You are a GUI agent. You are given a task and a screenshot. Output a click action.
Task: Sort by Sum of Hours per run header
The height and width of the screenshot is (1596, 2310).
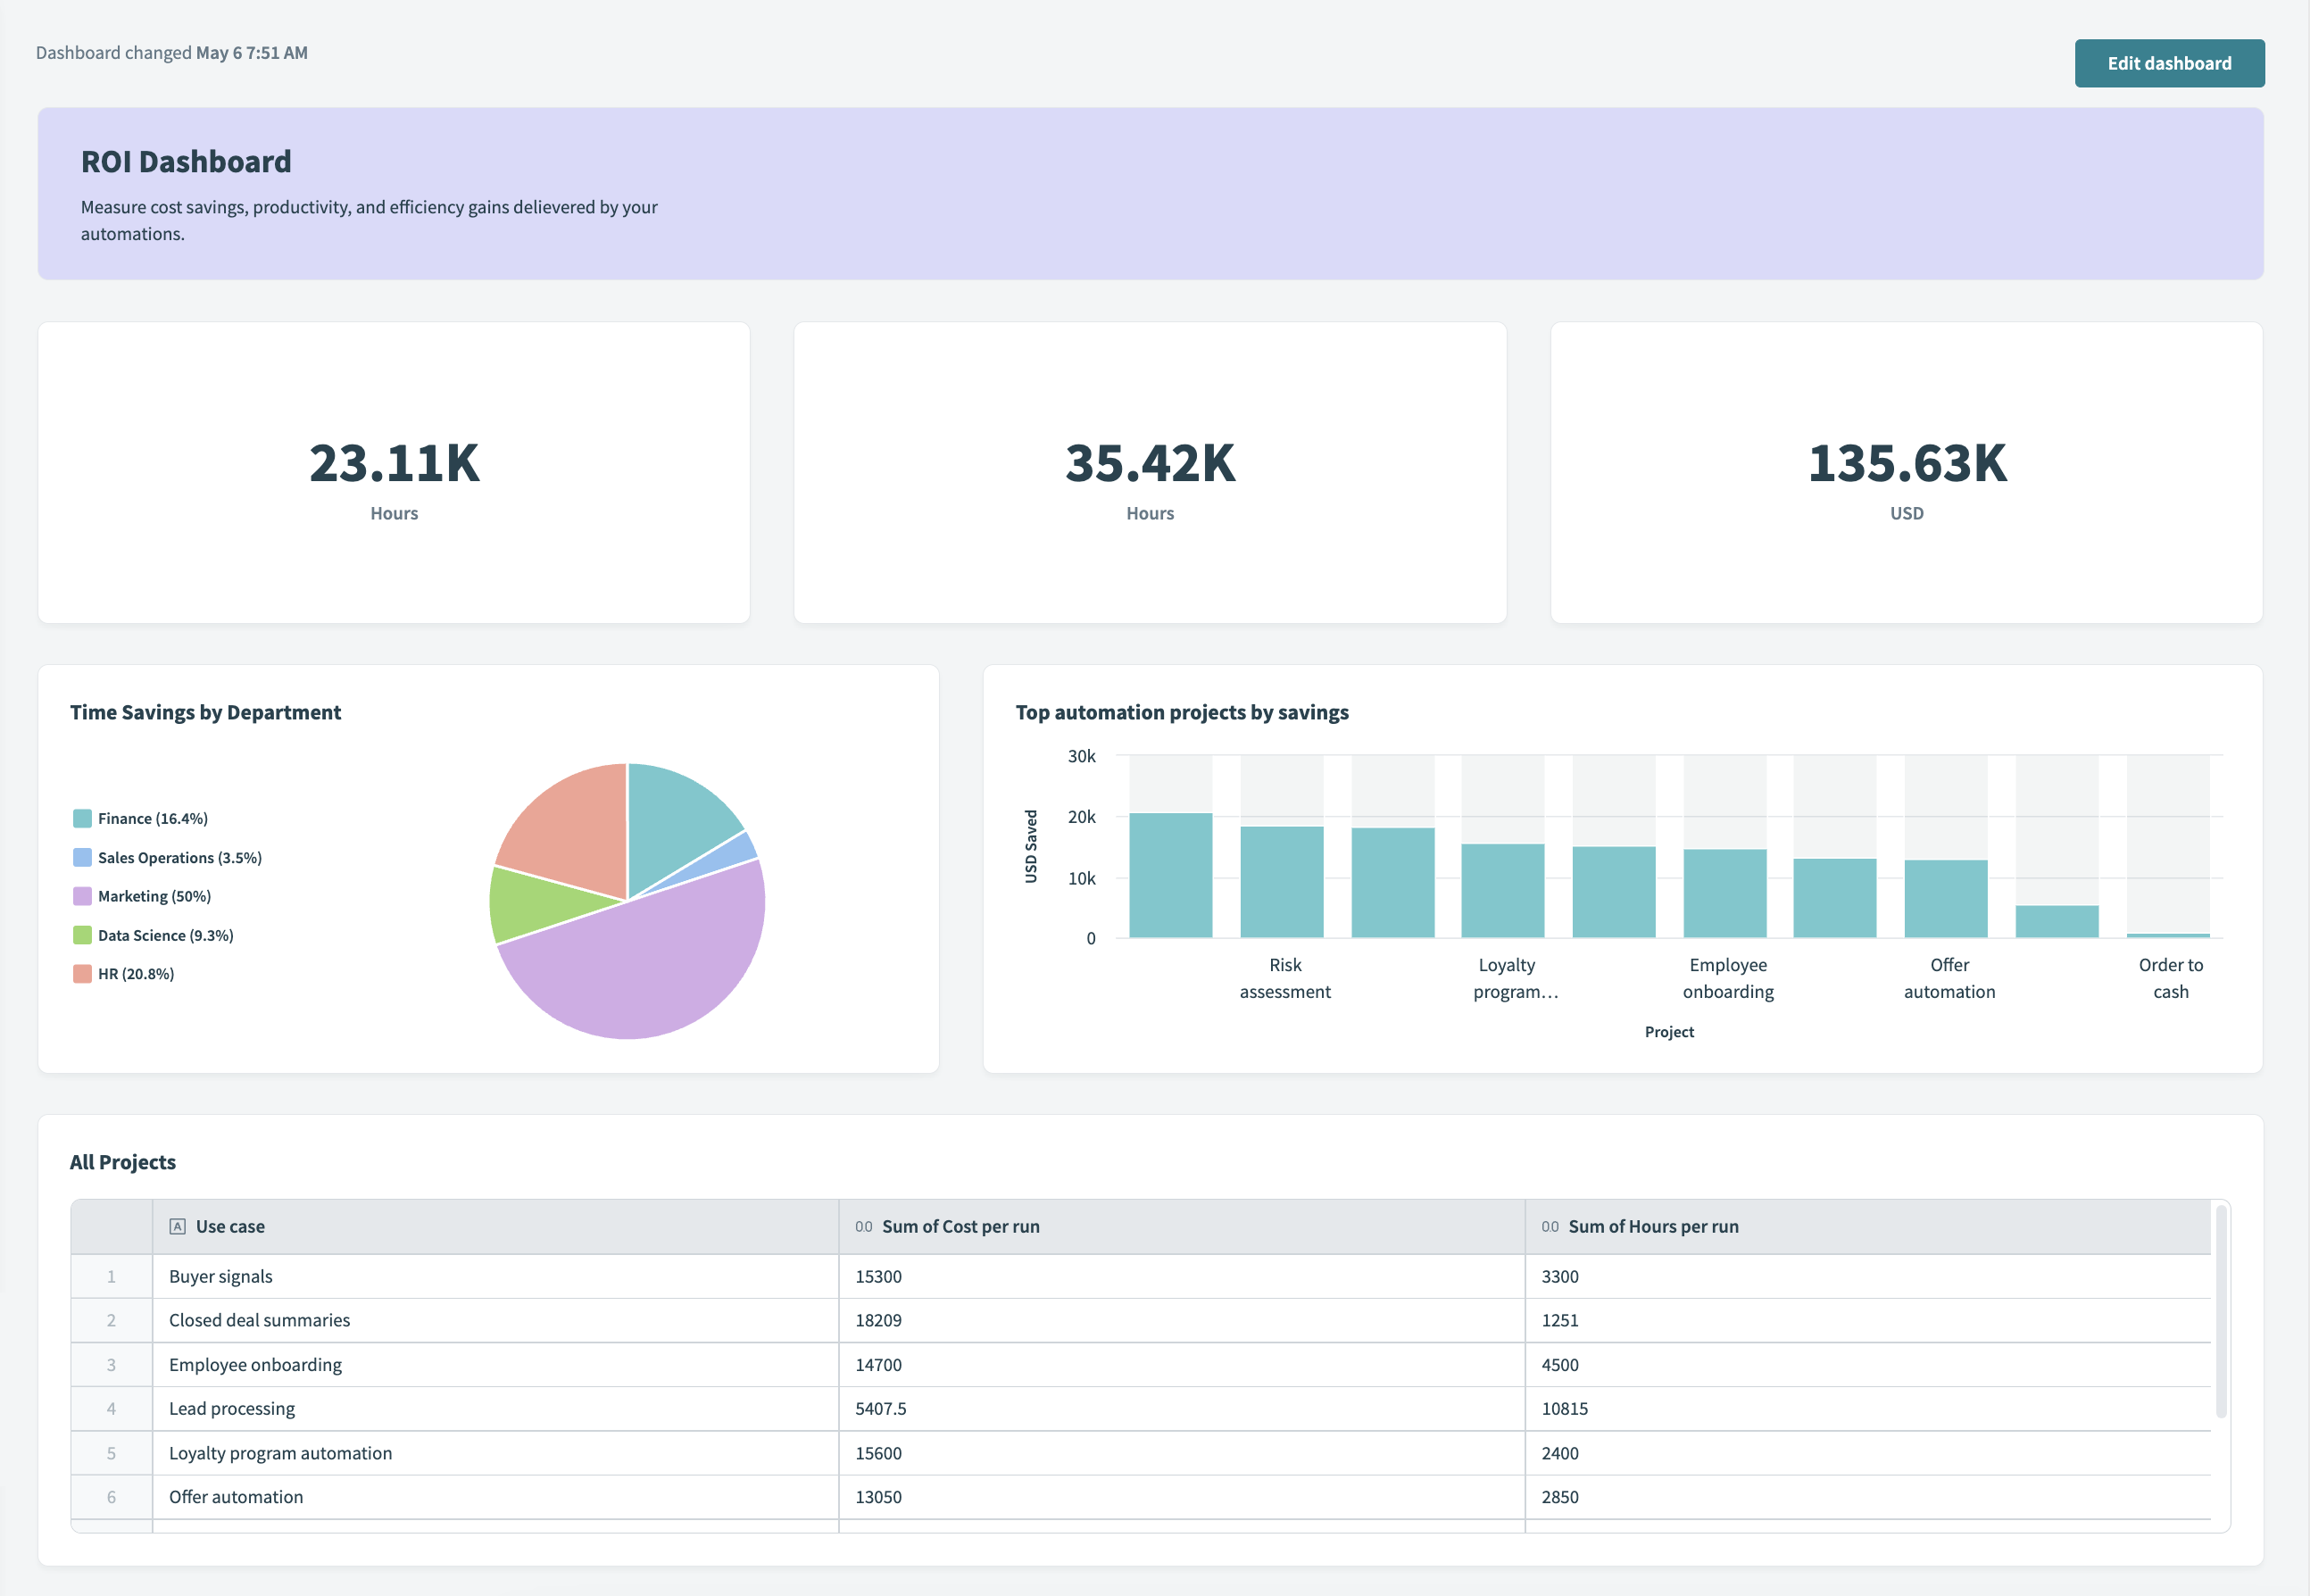pyautogui.click(x=1652, y=1226)
